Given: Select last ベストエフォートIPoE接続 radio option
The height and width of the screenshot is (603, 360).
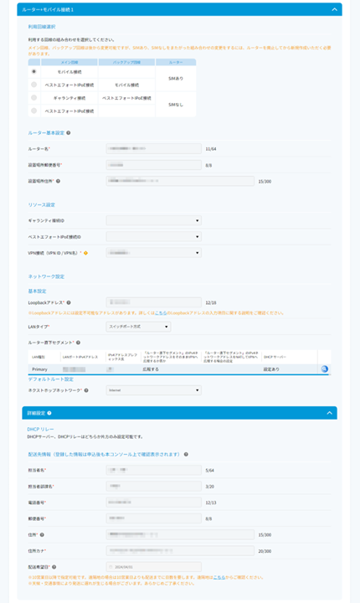Looking at the screenshot, I should (33, 111).
